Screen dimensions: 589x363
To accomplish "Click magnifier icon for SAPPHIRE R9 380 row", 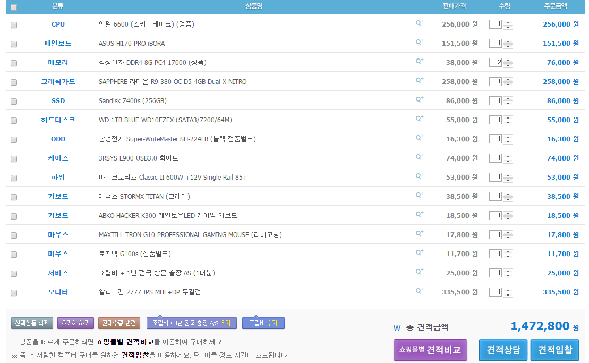I will tap(419, 80).
